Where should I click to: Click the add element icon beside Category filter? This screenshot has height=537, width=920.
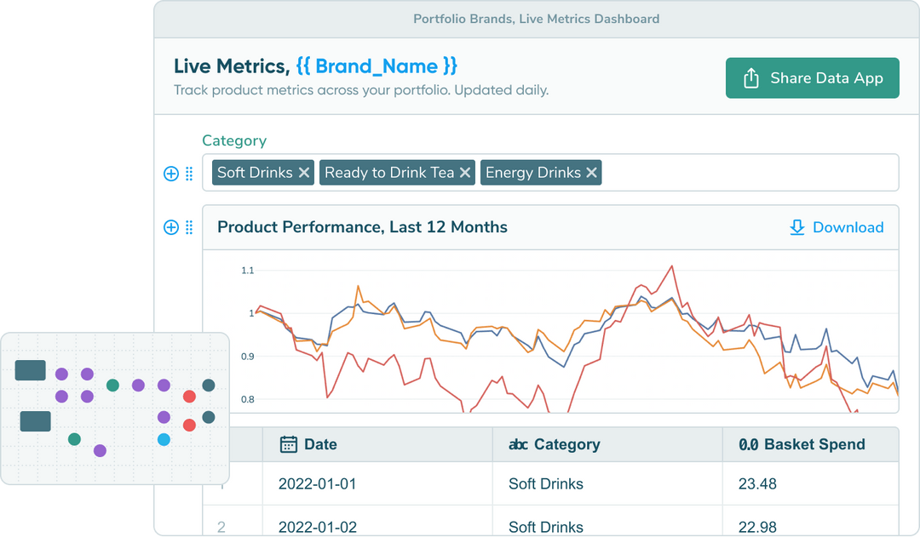(170, 173)
